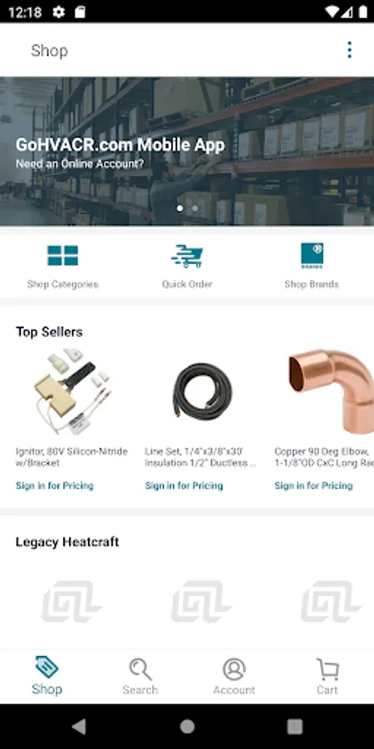Open the Shop Categories grid icon
The width and height of the screenshot is (374, 749).
pos(62,255)
